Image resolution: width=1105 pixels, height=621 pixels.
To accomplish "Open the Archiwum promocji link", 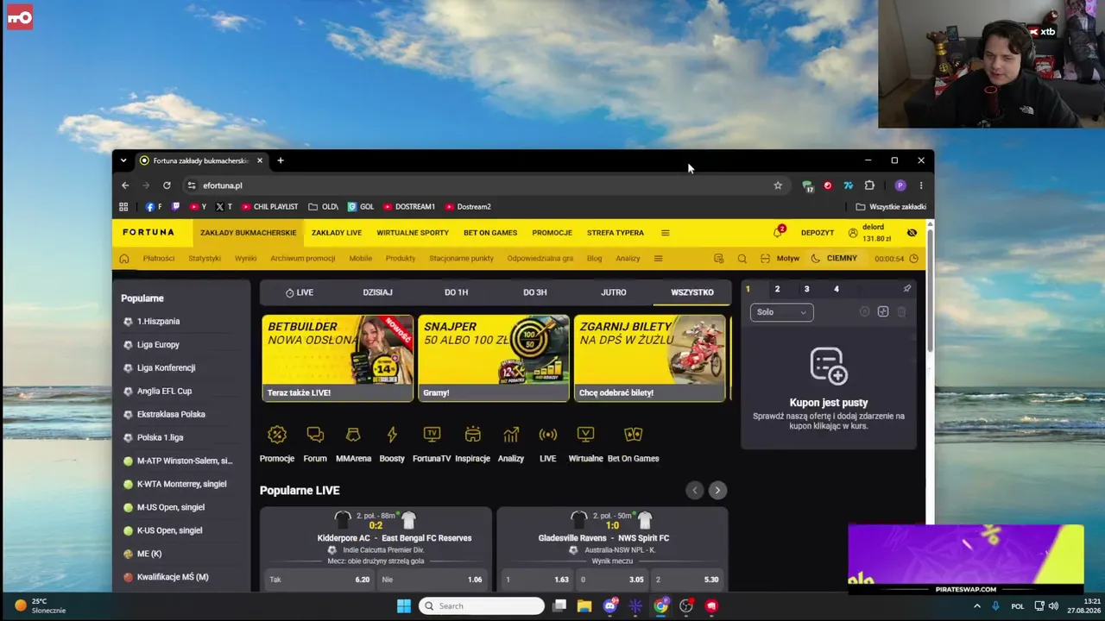I will coord(302,259).
